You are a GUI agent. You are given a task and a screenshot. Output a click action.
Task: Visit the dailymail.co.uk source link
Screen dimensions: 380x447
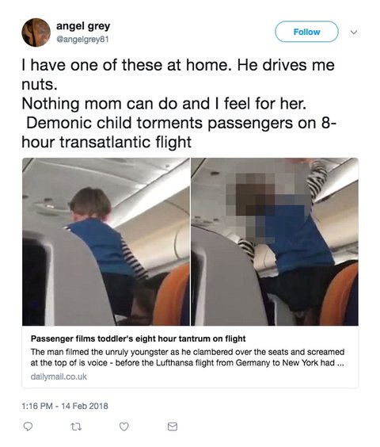tap(59, 376)
